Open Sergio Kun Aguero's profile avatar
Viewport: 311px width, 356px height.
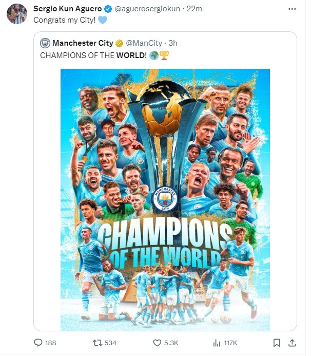pyautogui.click(x=17, y=14)
